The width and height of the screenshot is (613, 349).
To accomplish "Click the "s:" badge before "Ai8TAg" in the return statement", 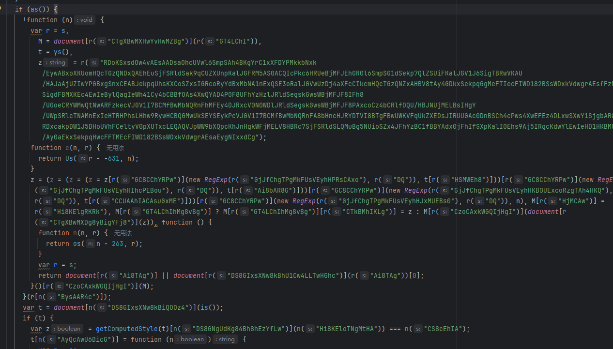I will (x=113, y=275).
